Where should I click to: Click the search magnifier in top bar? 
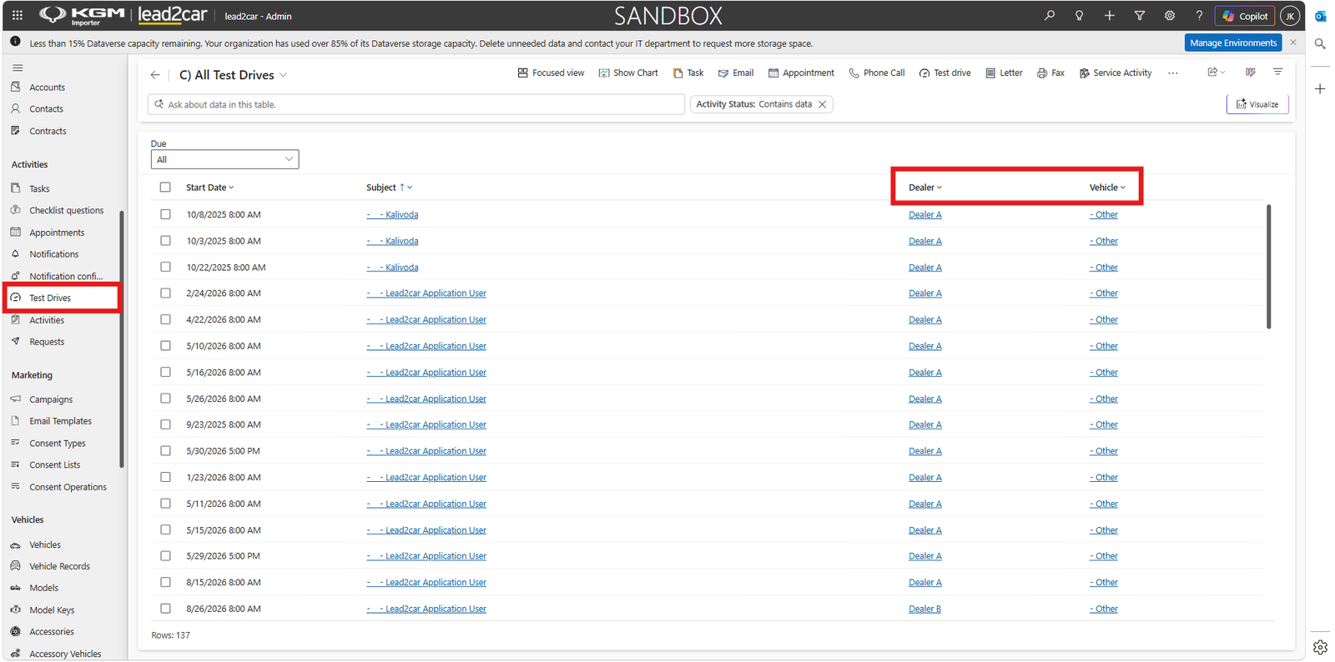(x=1050, y=16)
